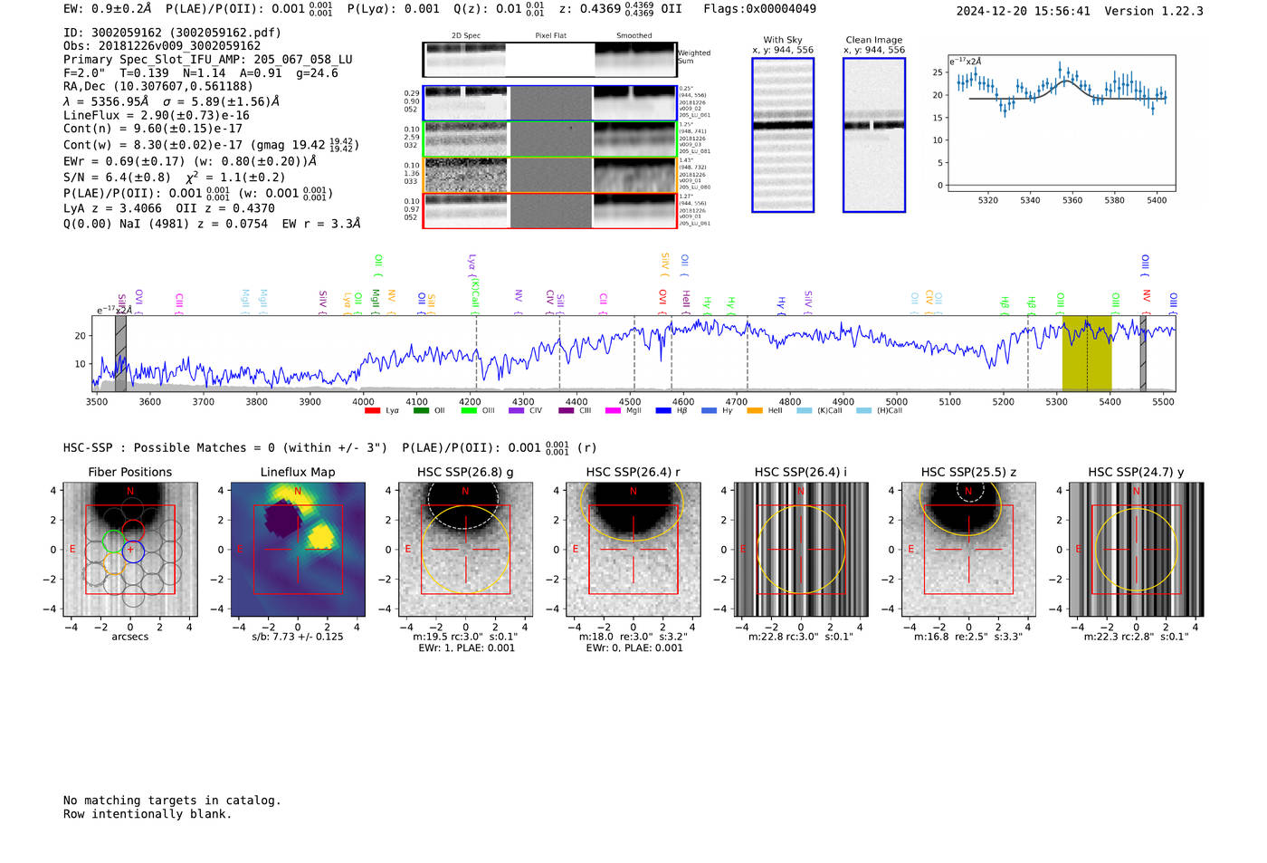Viewport: 1267px width, 863px height.
Task: Open the Fiber Positions thumbnail
Action: point(130,550)
